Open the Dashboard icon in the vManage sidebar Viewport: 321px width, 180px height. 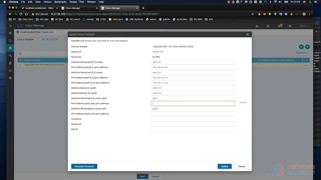pos(10,33)
